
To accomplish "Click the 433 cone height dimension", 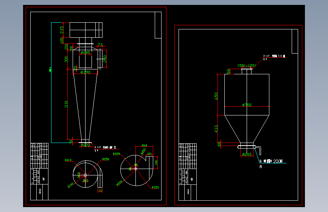I will pos(216,129).
